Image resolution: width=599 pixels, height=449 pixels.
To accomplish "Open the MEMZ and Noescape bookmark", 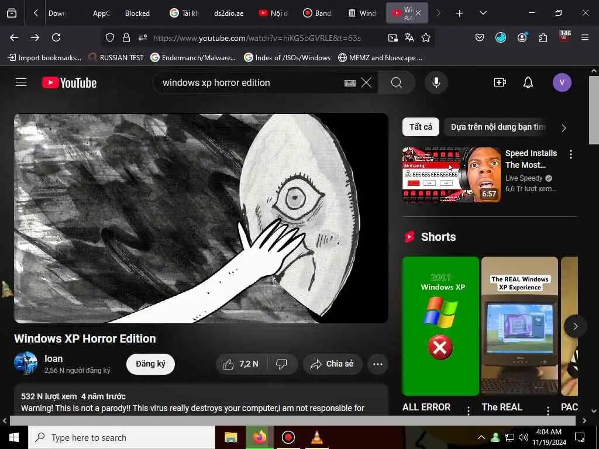I will (380, 58).
